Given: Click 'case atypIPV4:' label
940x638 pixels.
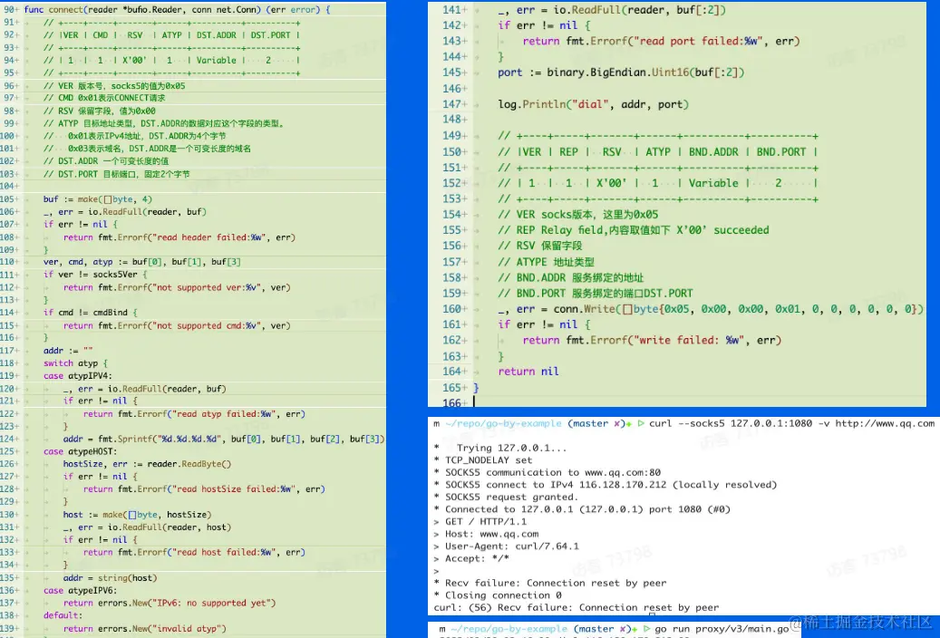Looking at the screenshot, I should click(77, 375).
